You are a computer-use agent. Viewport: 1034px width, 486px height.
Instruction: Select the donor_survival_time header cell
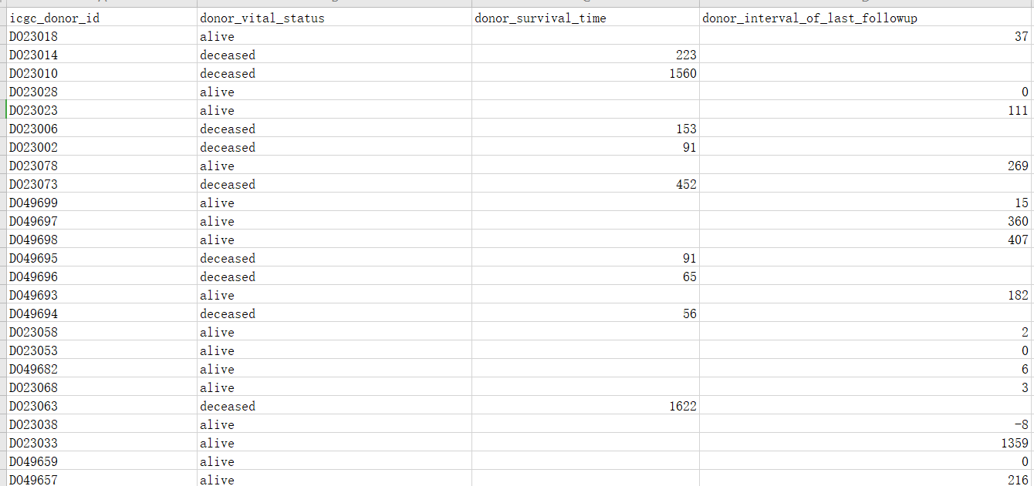pyautogui.click(x=586, y=18)
